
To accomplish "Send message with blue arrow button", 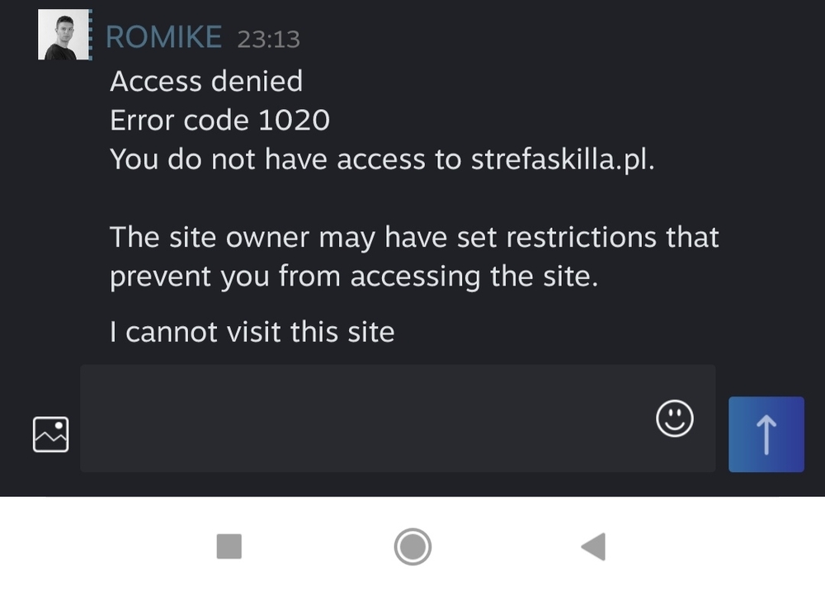I will pos(766,434).
